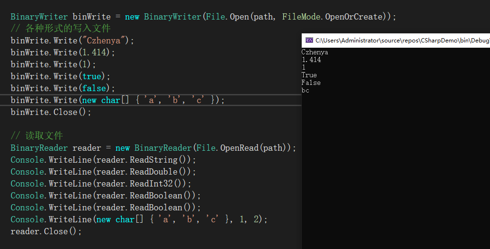Click FileMode.OpenOrCreate in the first line
Screen dimensions: 490x249
[332, 17]
